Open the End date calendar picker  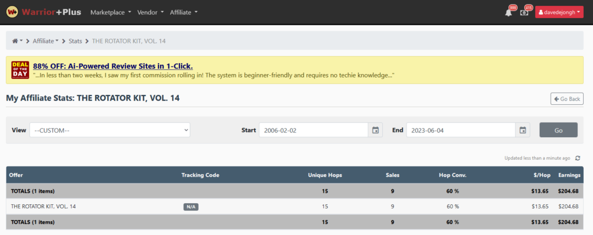click(523, 130)
